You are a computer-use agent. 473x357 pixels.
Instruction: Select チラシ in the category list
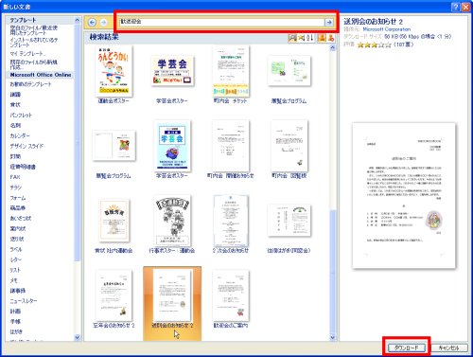point(16,187)
